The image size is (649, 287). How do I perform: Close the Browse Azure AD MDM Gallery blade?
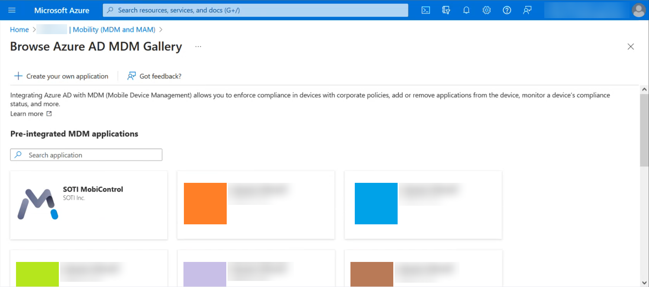click(x=631, y=47)
